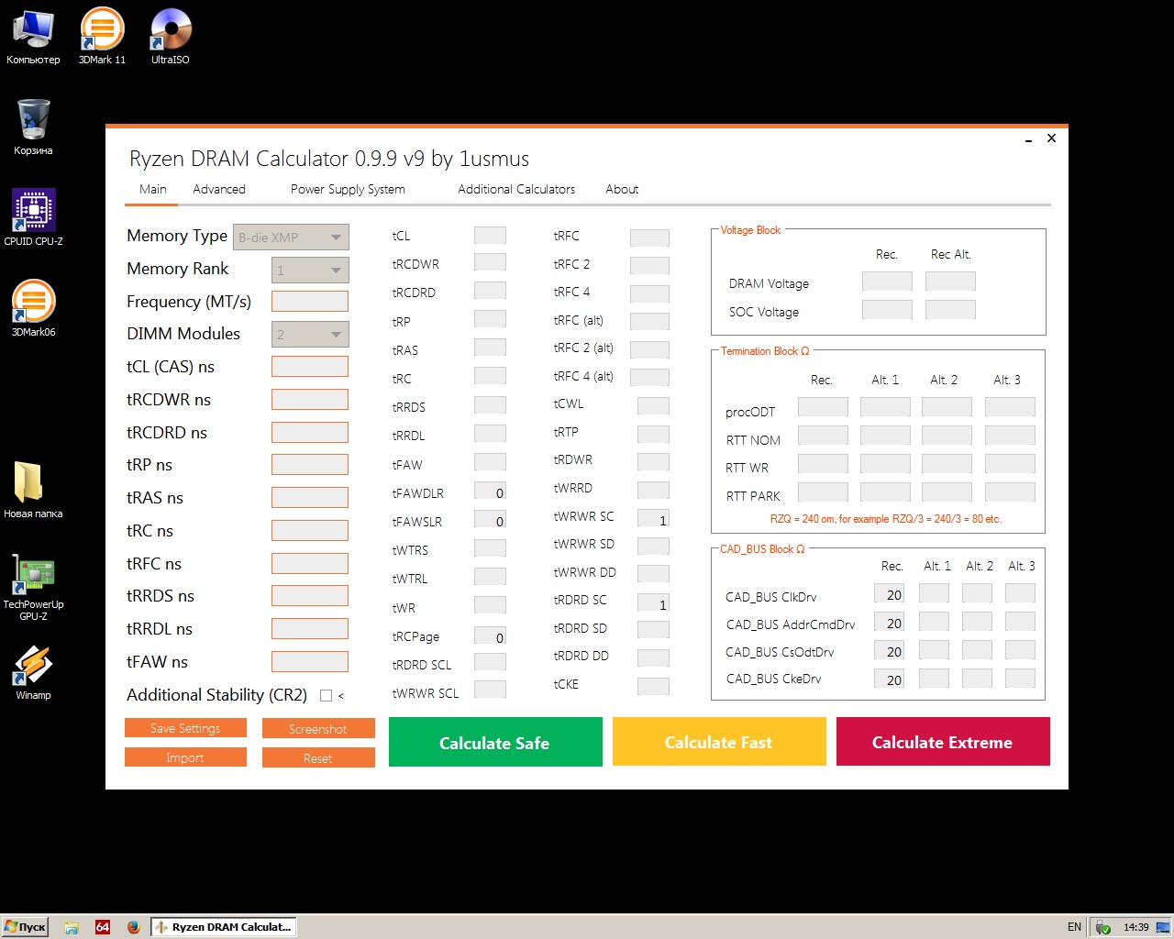Select the Winamp desktop shortcut
The height and width of the screenshot is (939, 1174).
[x=33, y=672]
